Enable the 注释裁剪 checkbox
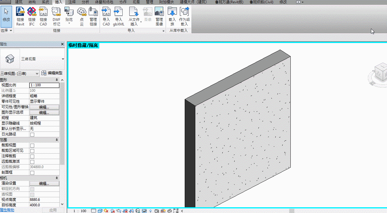This screenshot has height=213, width=387. pos(32,156)
